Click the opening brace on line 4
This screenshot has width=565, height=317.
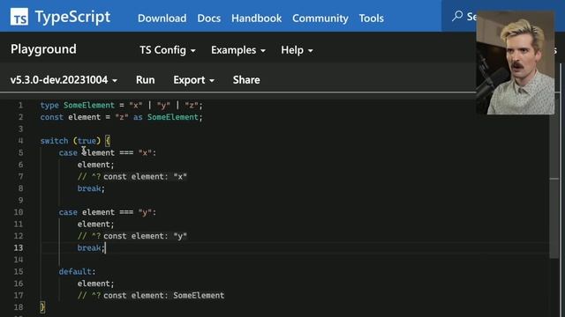click(108, 141)
